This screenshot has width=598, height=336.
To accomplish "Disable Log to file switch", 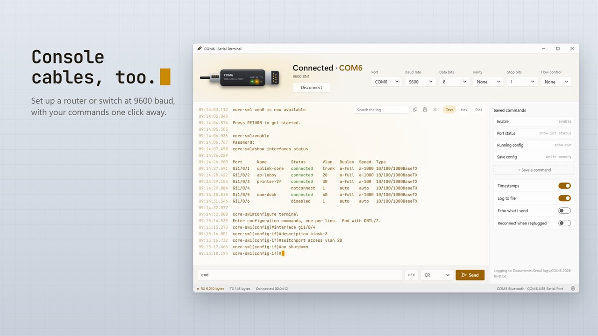I will [564, 198].
